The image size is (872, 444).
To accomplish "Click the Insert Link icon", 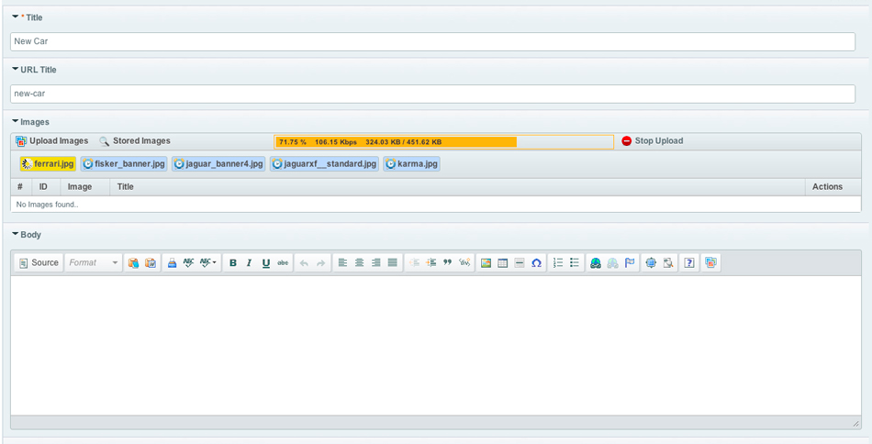I will coord(596,263).
